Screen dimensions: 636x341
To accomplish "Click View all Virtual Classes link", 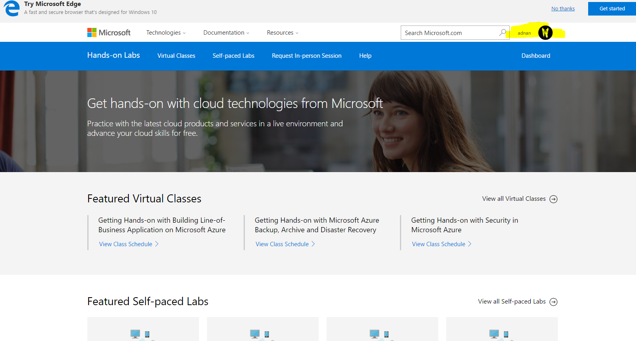I will tap(514, 199).
